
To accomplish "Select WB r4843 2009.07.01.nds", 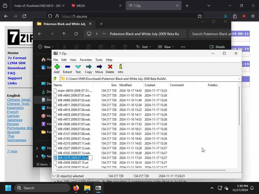I will pos(74,95).
